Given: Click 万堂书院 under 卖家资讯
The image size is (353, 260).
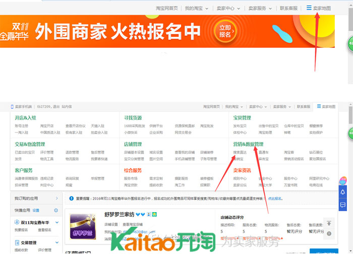Looking at the screenshot, I should (x=290, y=185).
